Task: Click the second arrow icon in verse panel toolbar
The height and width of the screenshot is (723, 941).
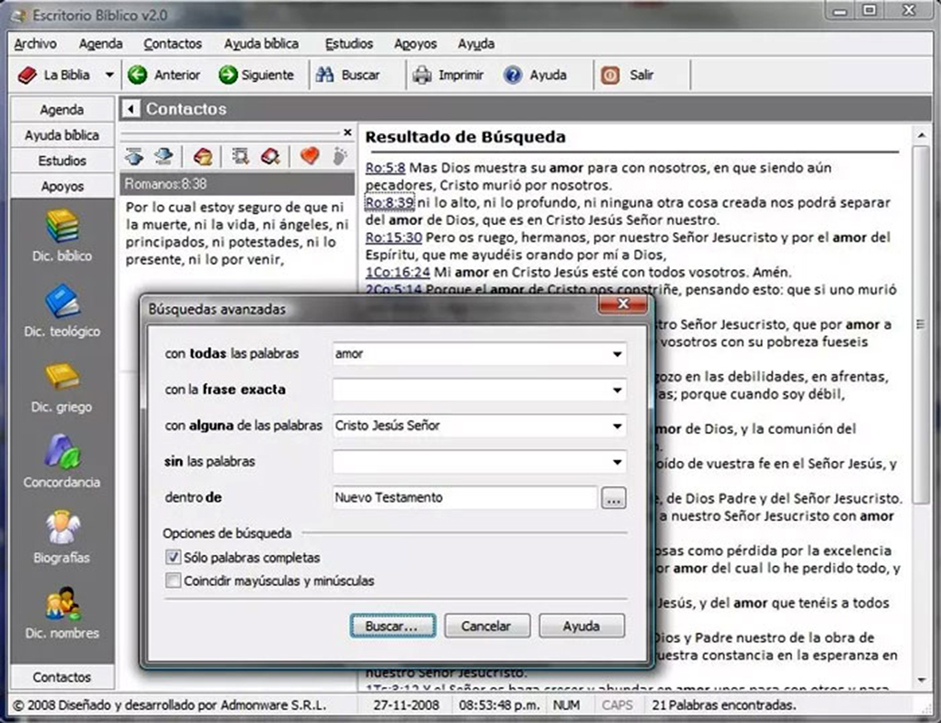Action: [x=164, y=156]
